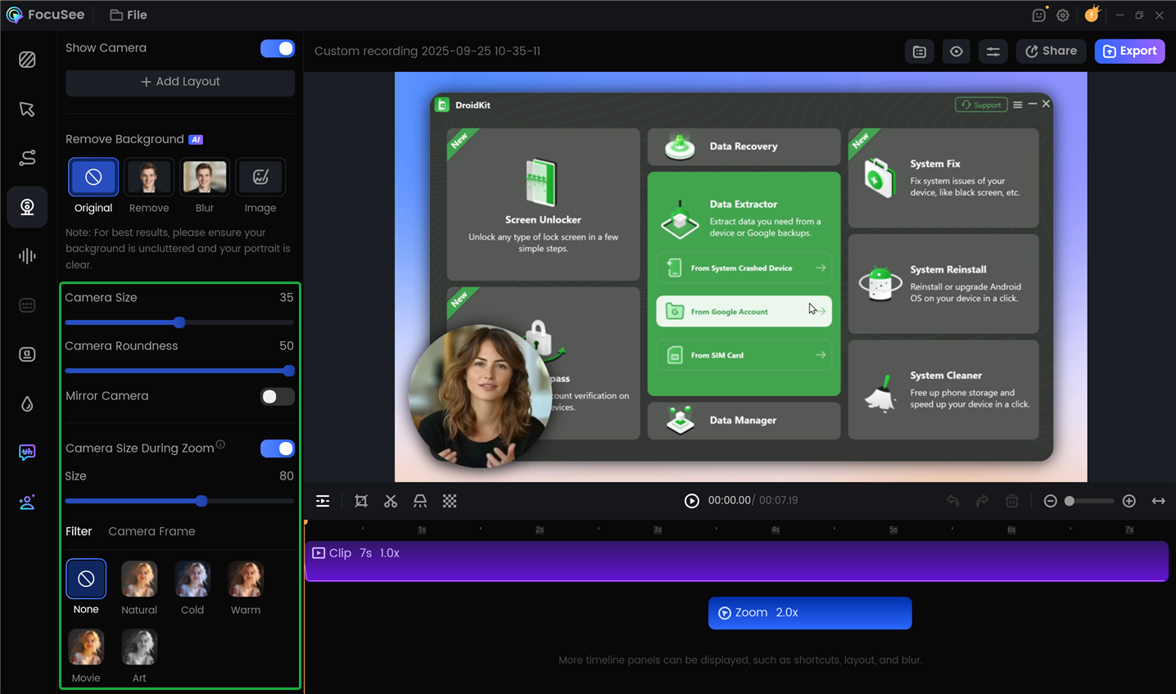
Task: Open the audio waveform sidebar icon
Action: tap(27, 256)
